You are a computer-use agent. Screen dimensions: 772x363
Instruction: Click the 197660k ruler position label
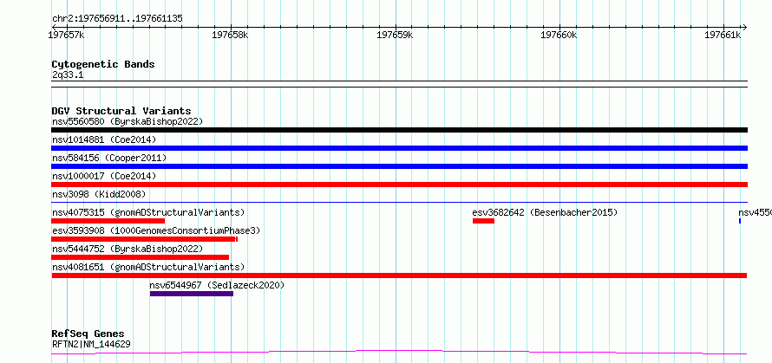coord(559,35)
